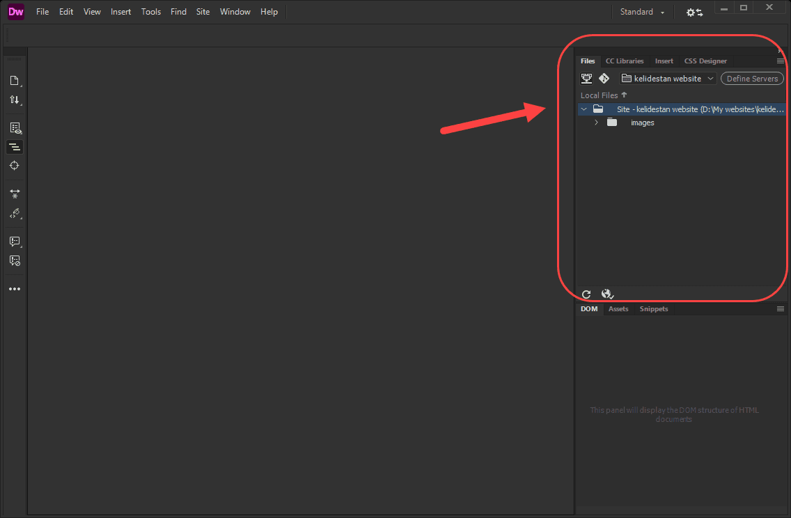This screenshot has width=791, height=518.
Task: Open the Tools menu
Action: pyautogui.click(x=151, y=12)
